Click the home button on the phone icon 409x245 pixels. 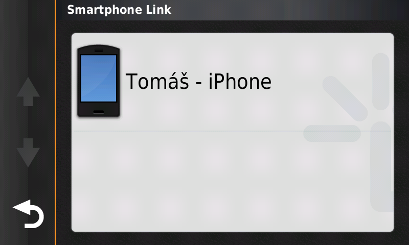point(99,112)
